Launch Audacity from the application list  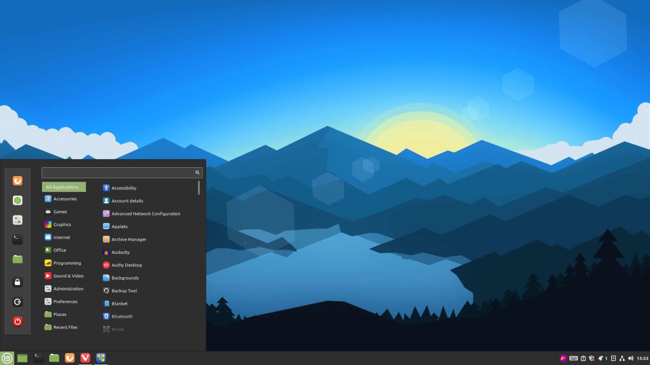(120, 252)
